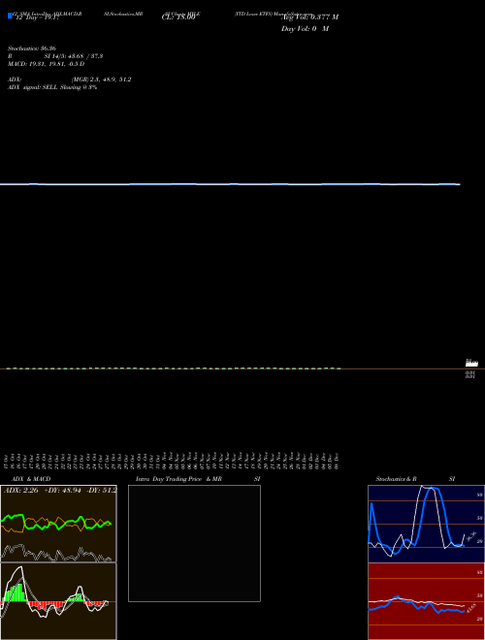Click the 'MACD: 19.31, 19.81, -0.5 D' line

(x=47, y=64)
